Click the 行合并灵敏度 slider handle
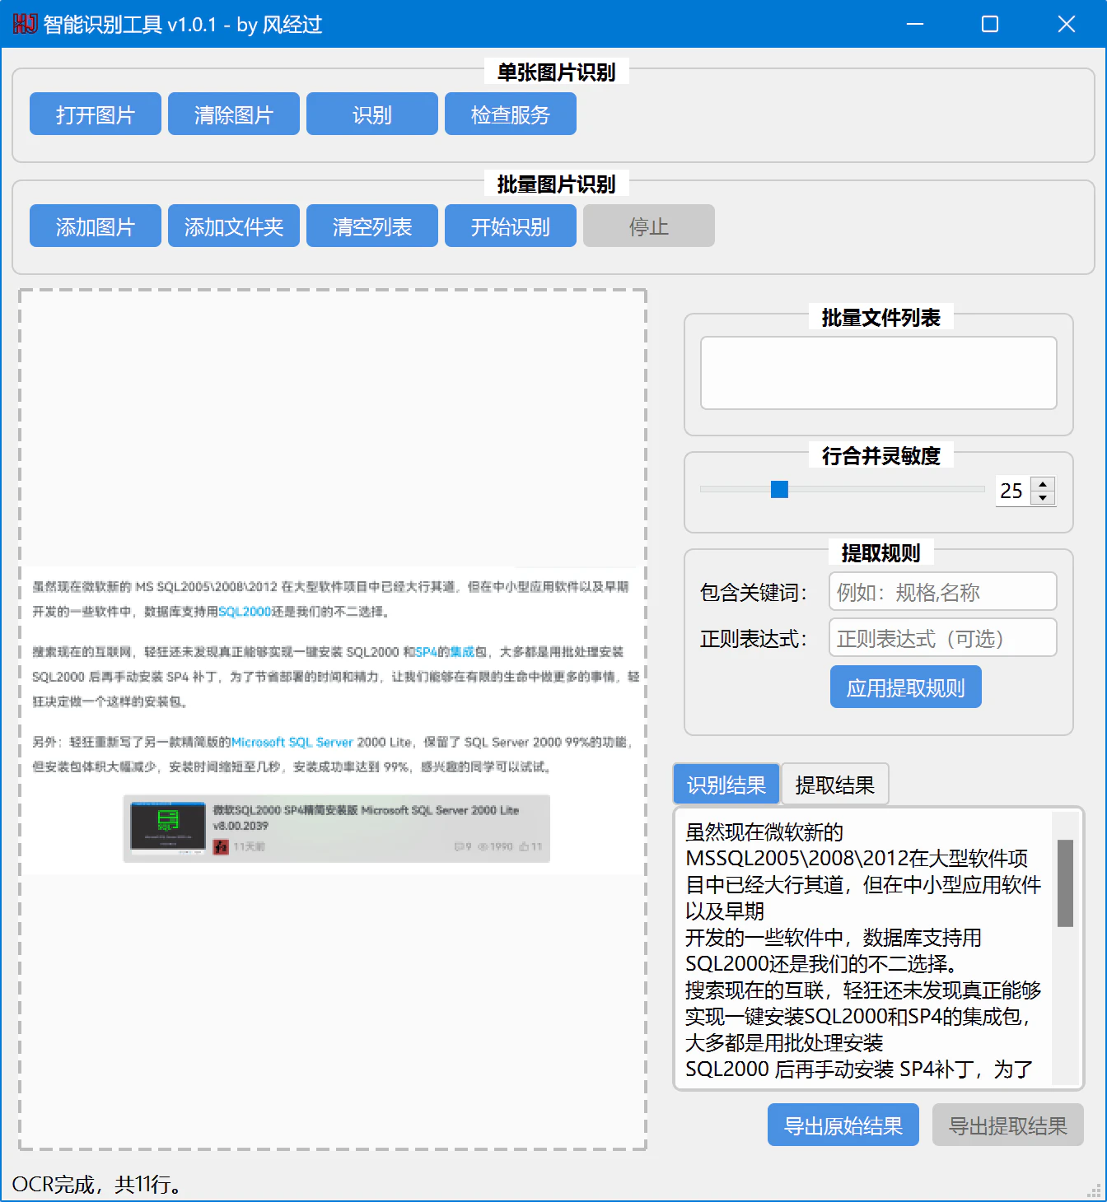Screen dimensions: 1107x1202 coord(779,490)
